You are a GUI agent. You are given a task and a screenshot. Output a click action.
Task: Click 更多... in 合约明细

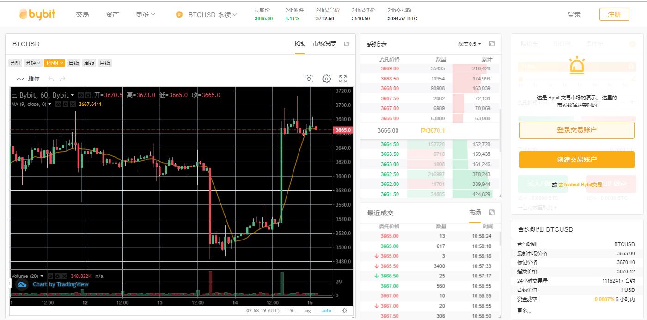click(524, 311)
